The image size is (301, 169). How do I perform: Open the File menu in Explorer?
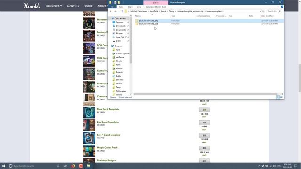112,7
